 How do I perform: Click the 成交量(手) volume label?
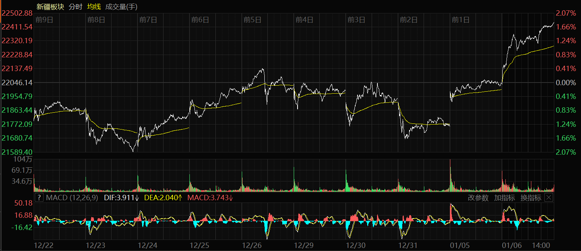coord(121,6)
